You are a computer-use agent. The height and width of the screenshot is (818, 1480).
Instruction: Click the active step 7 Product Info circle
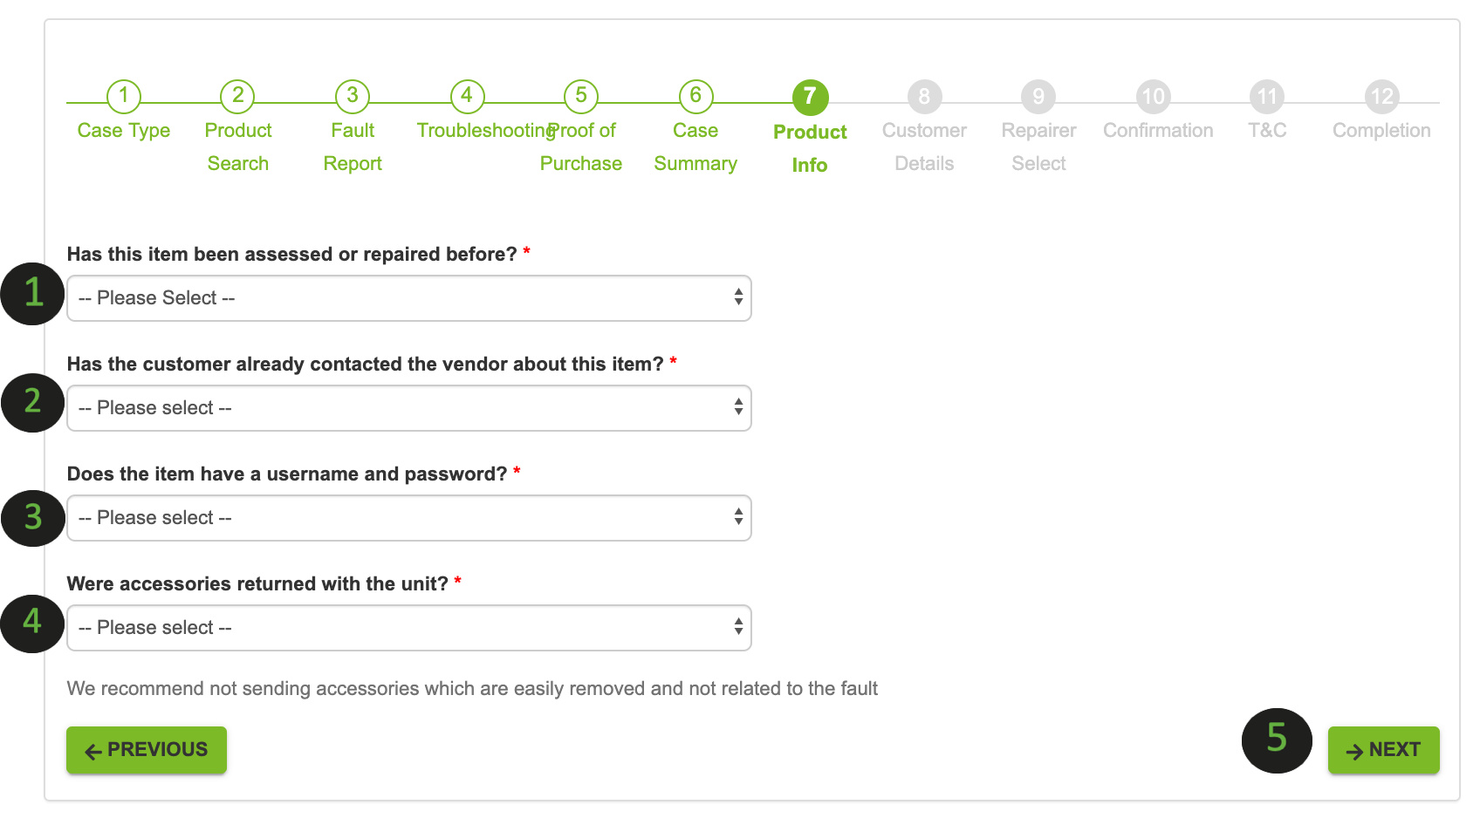pos(810,97)
